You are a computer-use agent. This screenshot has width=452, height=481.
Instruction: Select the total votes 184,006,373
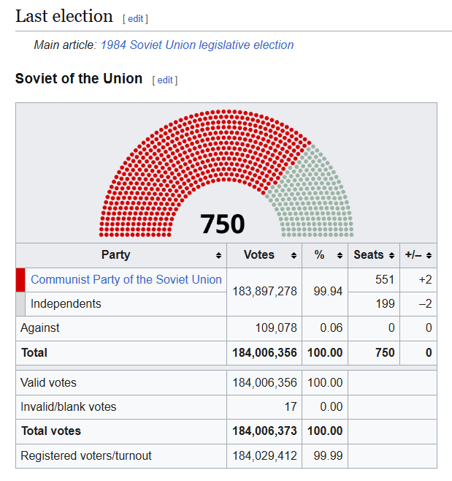[x=264, y=431]
